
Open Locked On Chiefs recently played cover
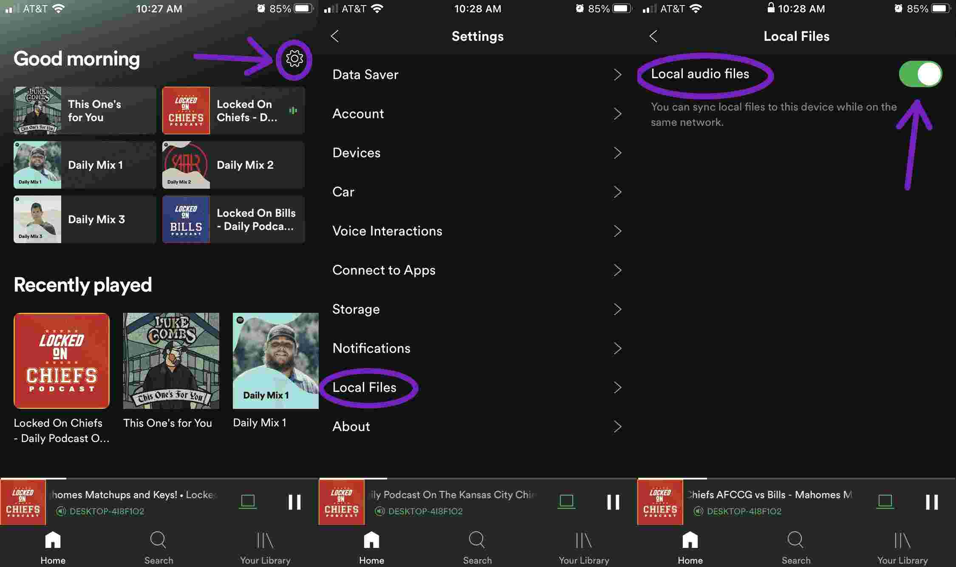(x=62, y=361)
